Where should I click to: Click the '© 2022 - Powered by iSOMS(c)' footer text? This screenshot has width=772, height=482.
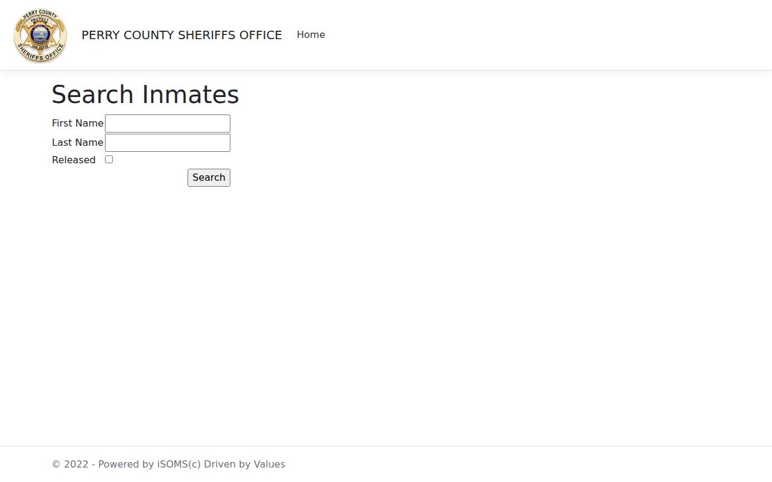[x=126, y=464]
